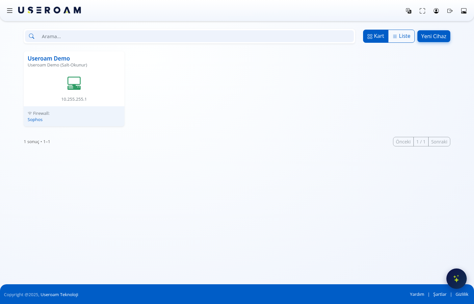The image size is (474, 304).
Task: Toggle fullscreen mode
Action: click(x=422, y=11)
